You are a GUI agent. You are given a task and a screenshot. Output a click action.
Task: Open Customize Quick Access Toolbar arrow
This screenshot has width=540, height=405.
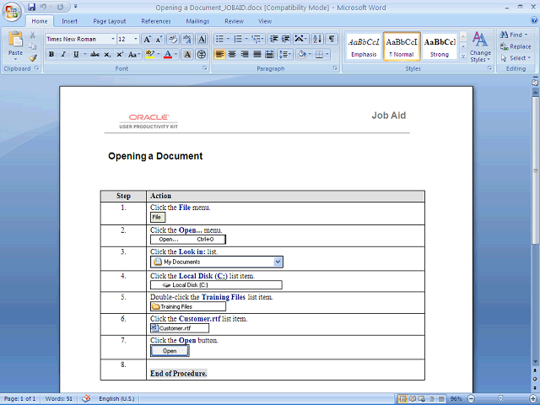click(76, 7)
